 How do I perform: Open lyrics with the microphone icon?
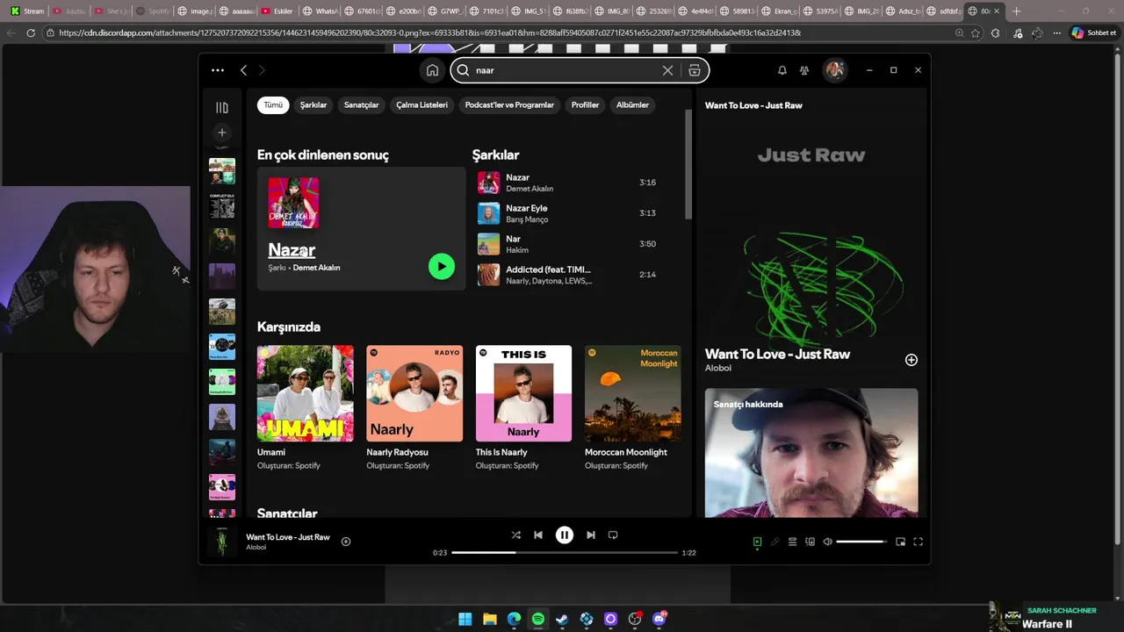[775, 542]
